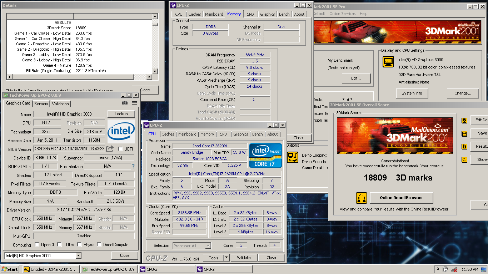
Task: Click the 3DMark2001 taskbar item
Action: [51, 269]
